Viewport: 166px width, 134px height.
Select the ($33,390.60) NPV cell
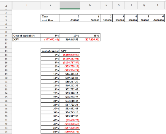tap(70, 124)
